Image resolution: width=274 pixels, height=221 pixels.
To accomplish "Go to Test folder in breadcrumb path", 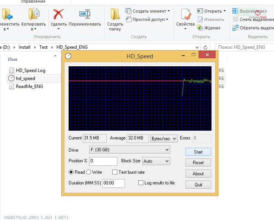I will [x=43, y=47].
